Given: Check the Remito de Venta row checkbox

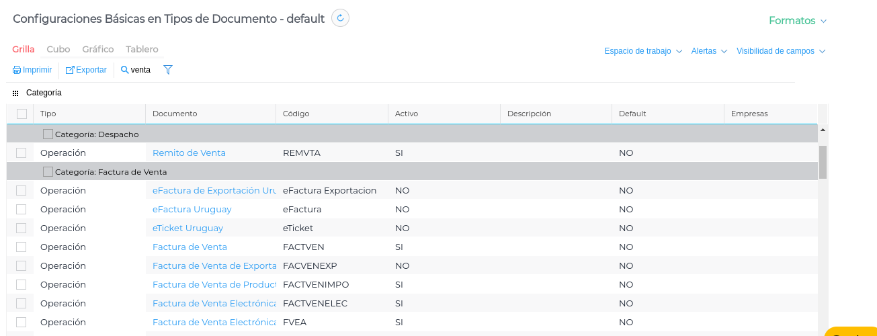Looking at the screenshot, I should (x=22, y=153).
